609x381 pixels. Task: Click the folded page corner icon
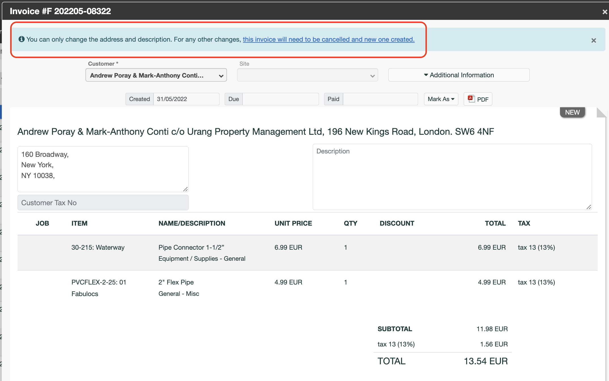coord(601,112)
